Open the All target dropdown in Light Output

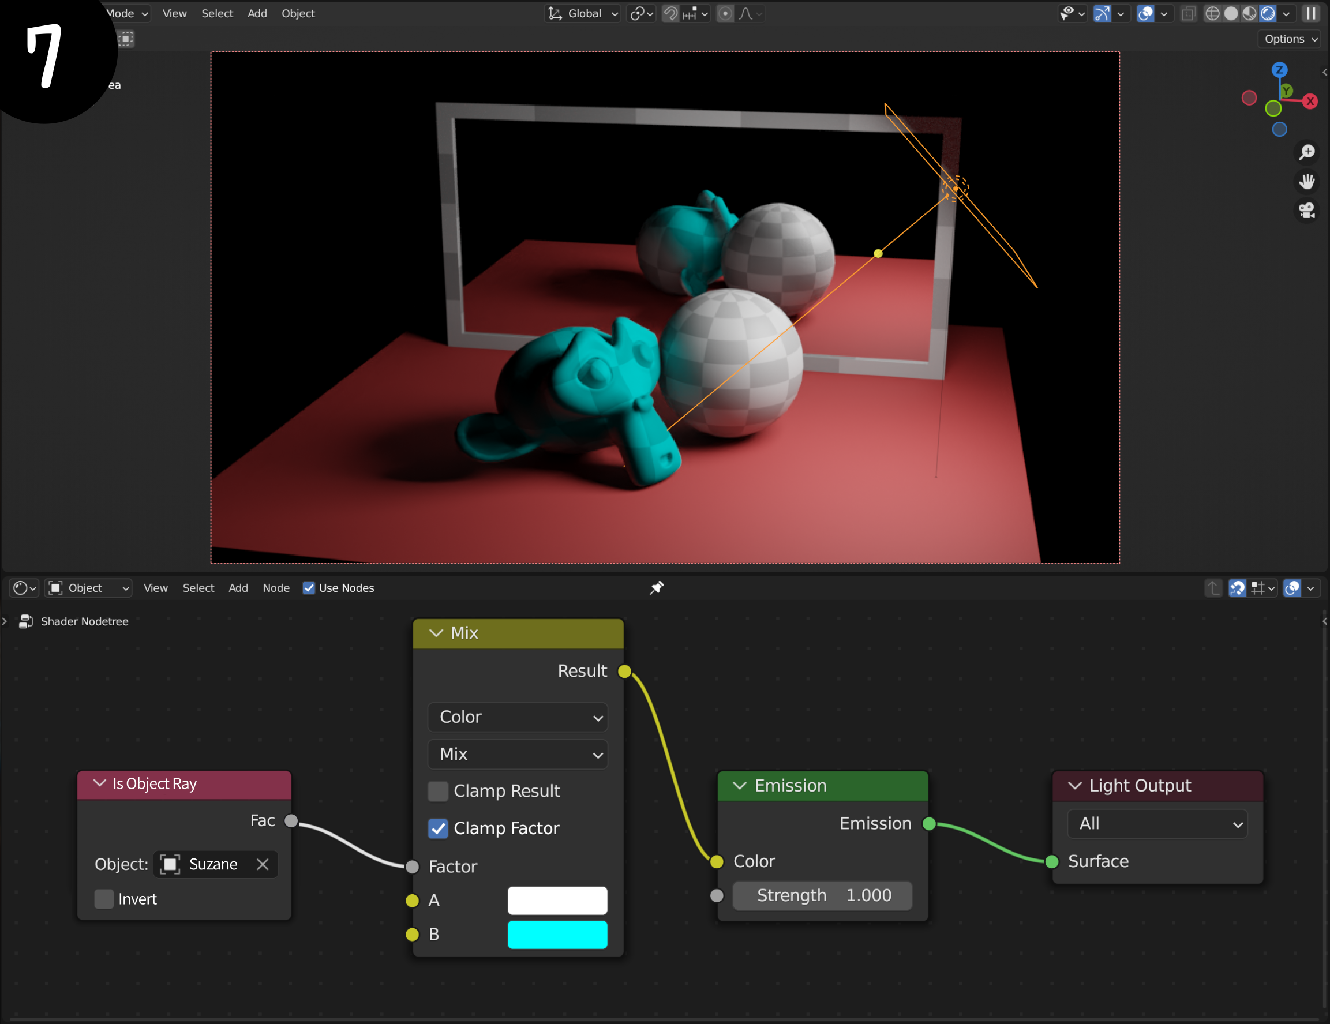point(1157,824)
